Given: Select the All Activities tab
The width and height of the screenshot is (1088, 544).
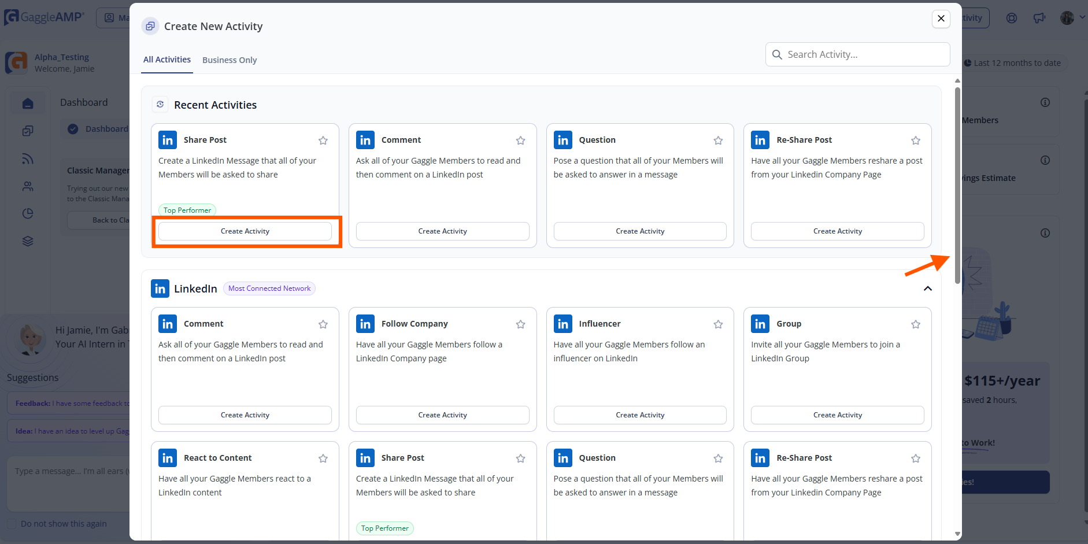Looking at the screenshot, I should tap(167, 60).
